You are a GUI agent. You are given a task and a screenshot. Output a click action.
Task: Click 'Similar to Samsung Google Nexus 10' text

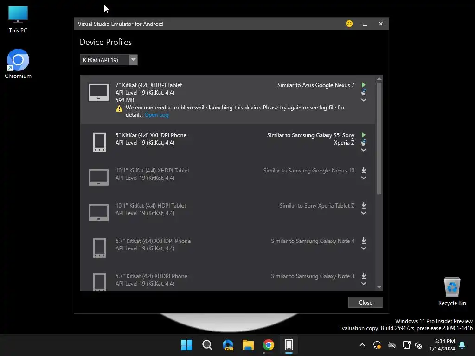point(308,171)
